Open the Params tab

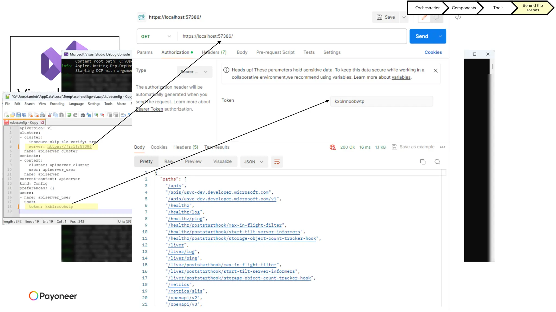pyautogui.click(x=145, y=52)
